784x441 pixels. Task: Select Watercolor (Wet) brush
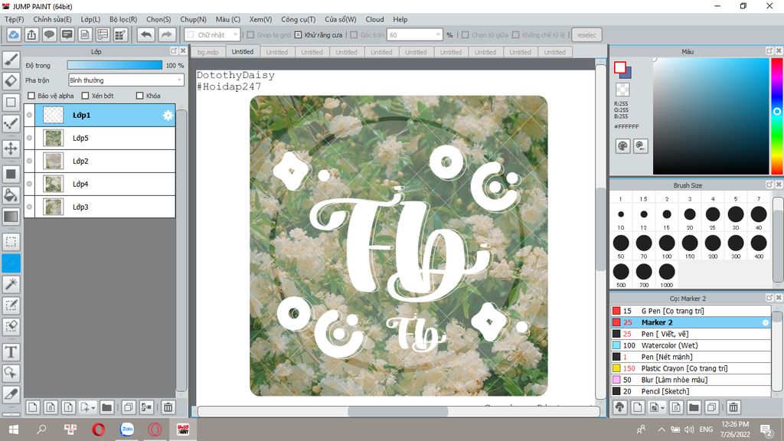691,345
